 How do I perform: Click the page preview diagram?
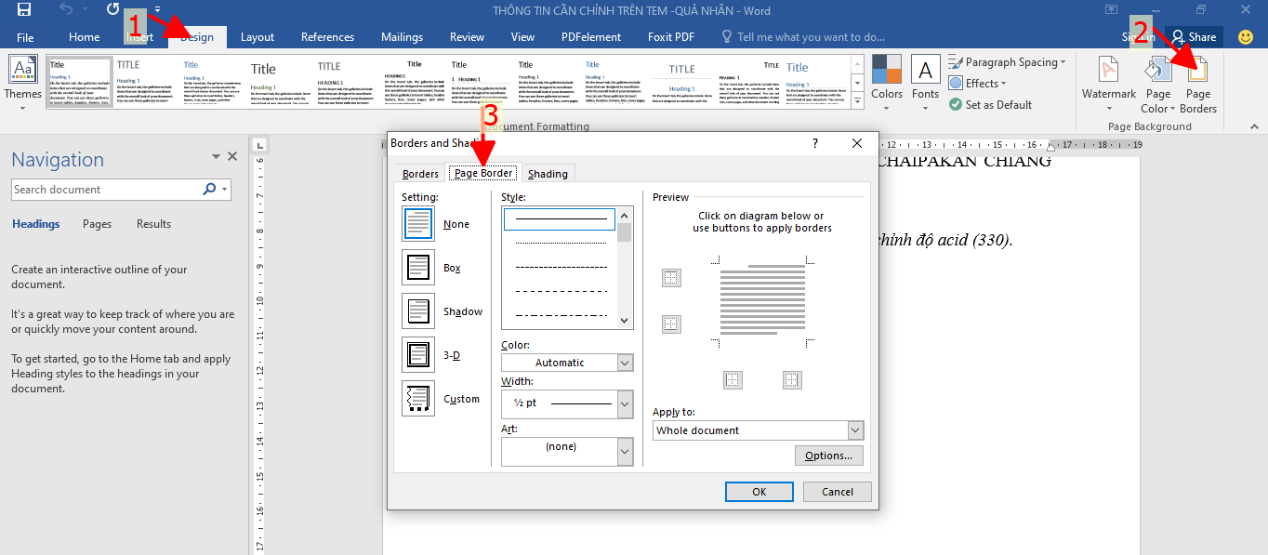pos(762,301)
